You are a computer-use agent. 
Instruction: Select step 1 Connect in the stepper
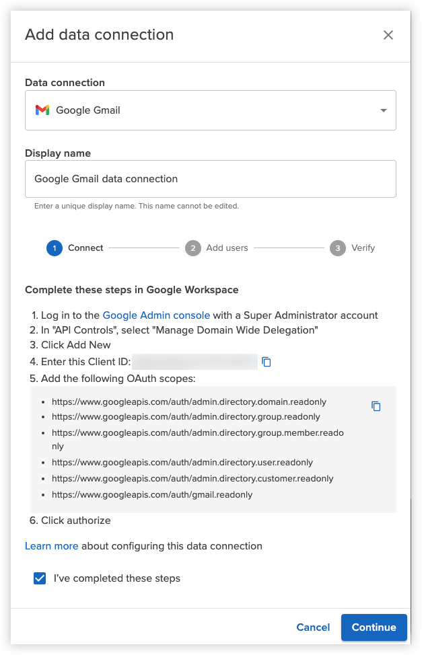coord(75,247)
